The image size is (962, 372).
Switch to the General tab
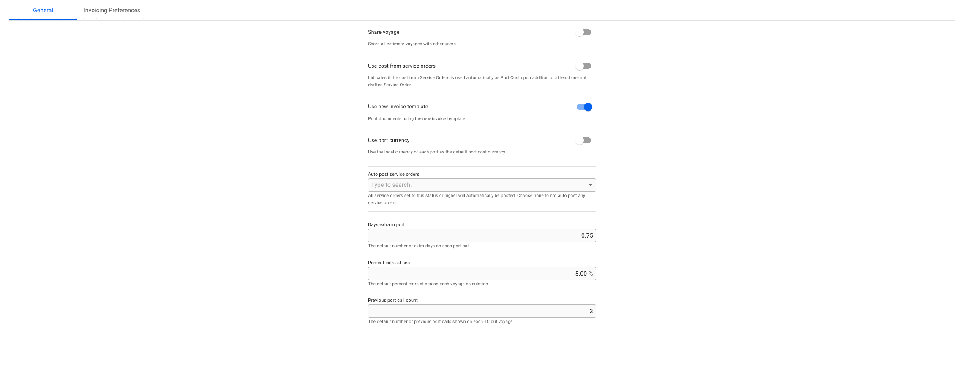(43, 10)
